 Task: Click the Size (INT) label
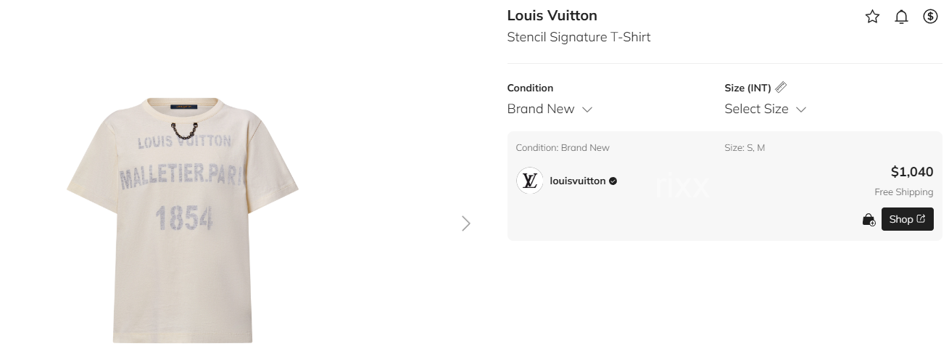coord(747,88)
